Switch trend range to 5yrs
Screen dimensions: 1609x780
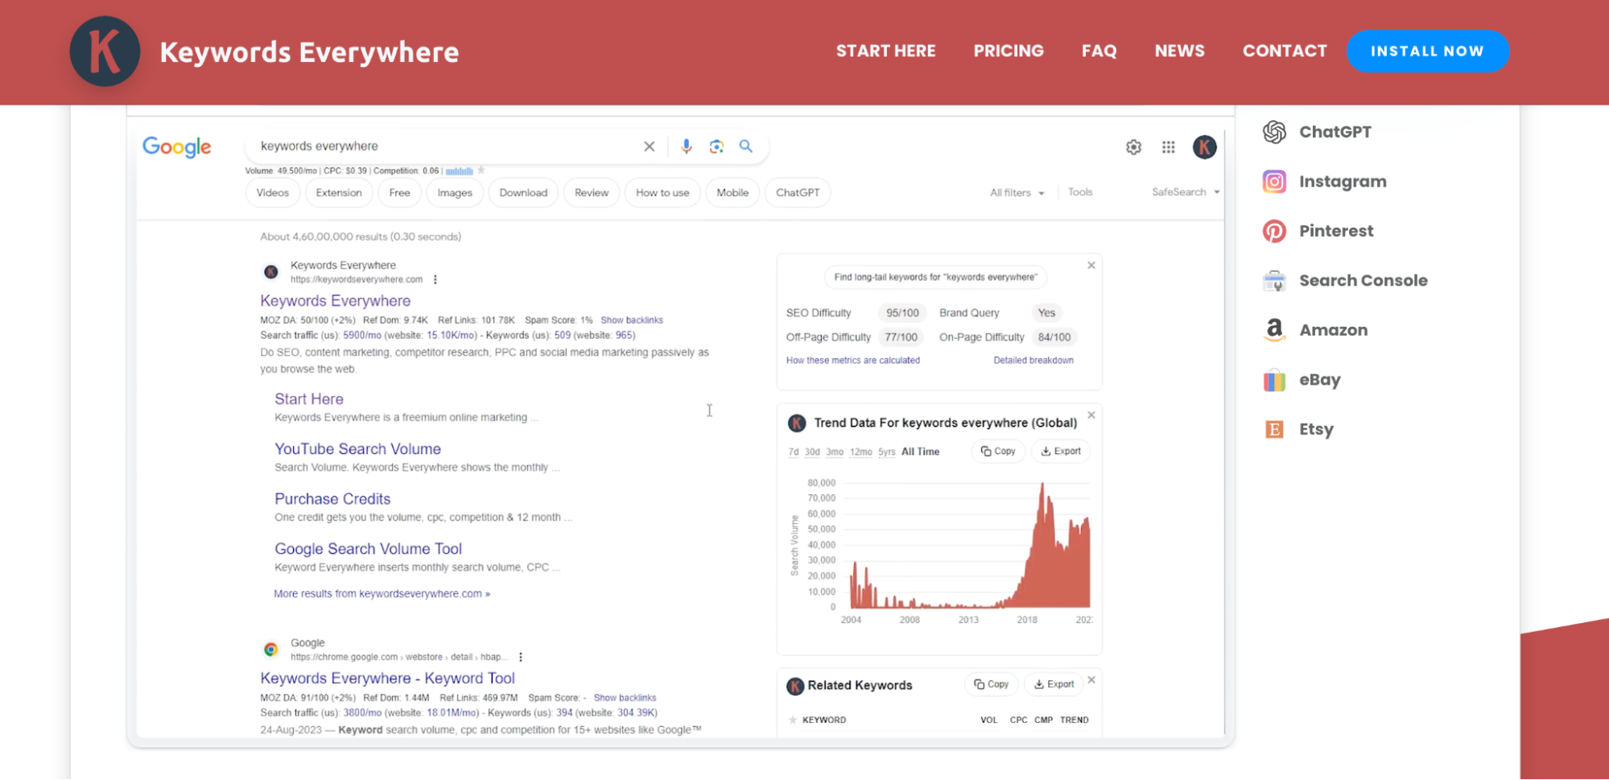[886, 452]
